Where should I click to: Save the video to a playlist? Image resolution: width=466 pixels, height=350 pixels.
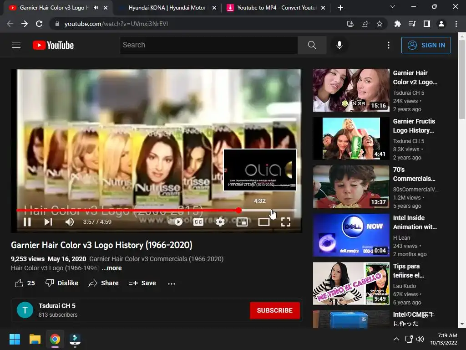[142, 283]
